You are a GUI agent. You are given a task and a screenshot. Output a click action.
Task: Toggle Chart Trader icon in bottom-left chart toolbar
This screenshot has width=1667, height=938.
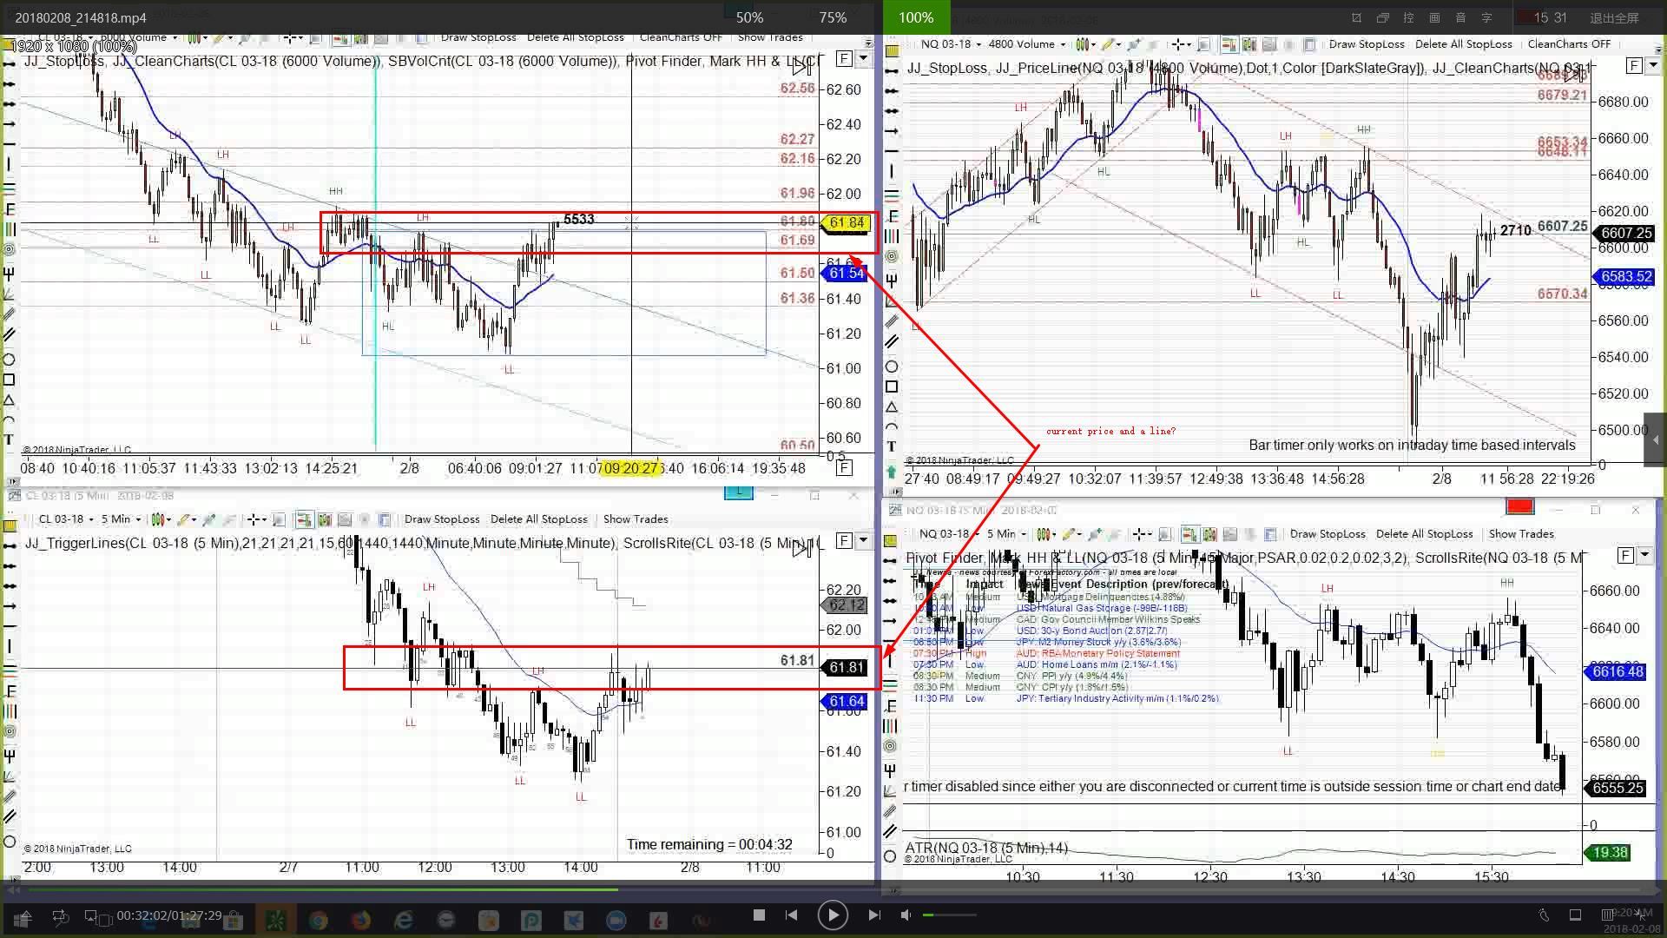304,519
